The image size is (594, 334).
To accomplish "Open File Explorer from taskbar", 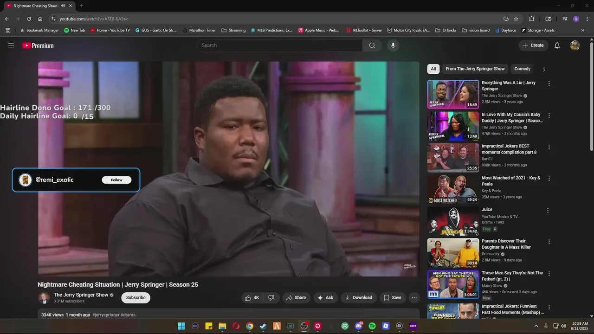I will click(222, 326).
